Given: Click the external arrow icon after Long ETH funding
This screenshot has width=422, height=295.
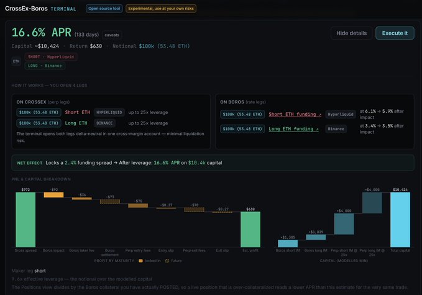Looking at the screenshot, I should click(x=318, y=129).
